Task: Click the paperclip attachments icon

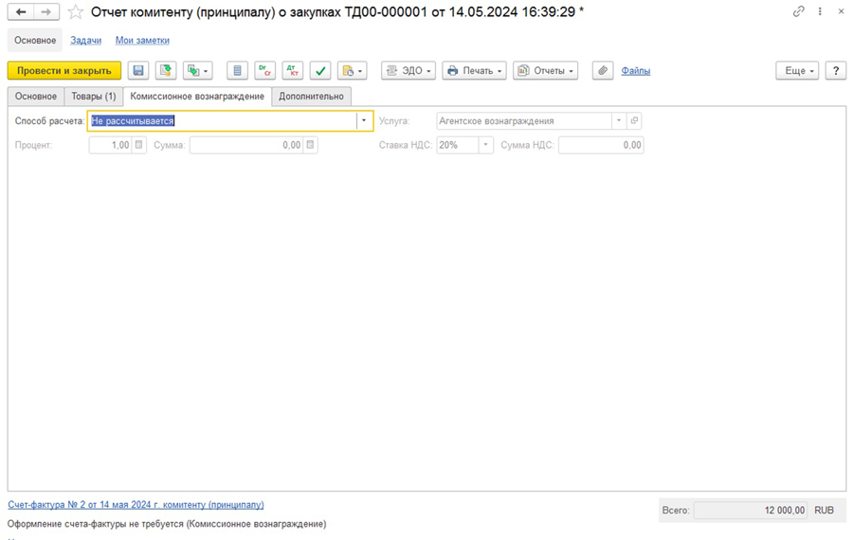Action: (x=602, y=71)
